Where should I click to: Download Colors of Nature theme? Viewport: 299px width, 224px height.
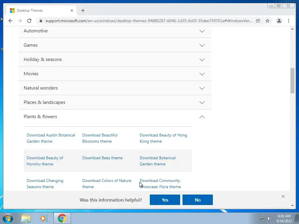[x=107, y=184]
